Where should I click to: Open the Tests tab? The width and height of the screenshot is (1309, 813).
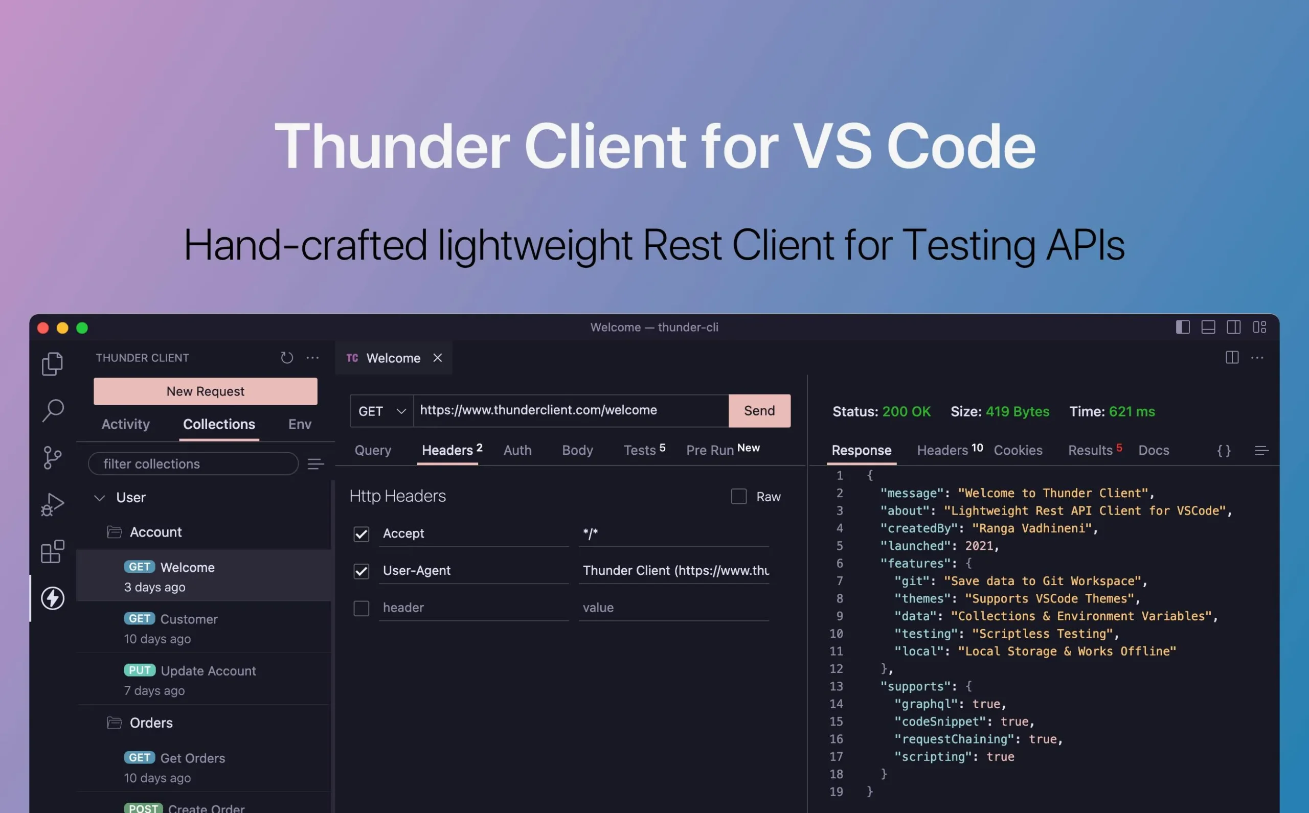coord(644,450)
